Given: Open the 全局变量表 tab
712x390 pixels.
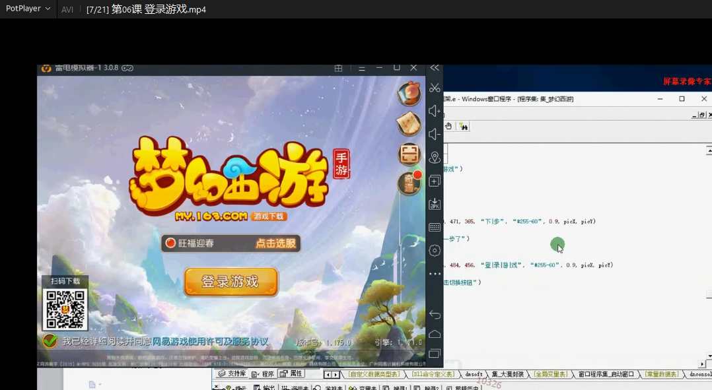Looking at the screenshot, I should pos(550,374).
